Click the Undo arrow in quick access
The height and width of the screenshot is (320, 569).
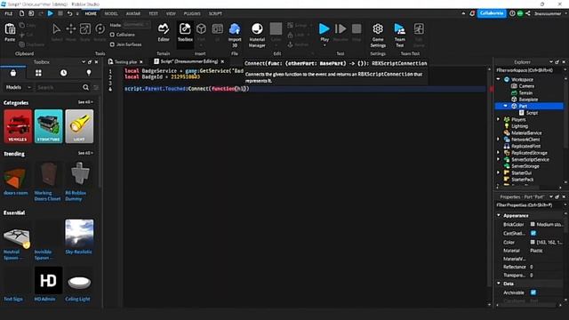click(x=69, y=13)
